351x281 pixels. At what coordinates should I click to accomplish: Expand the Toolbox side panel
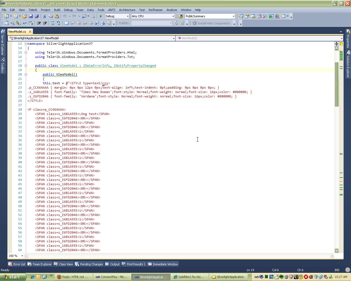2,65
